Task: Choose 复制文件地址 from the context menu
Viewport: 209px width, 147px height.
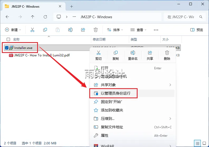Action: tap(132, 127)
